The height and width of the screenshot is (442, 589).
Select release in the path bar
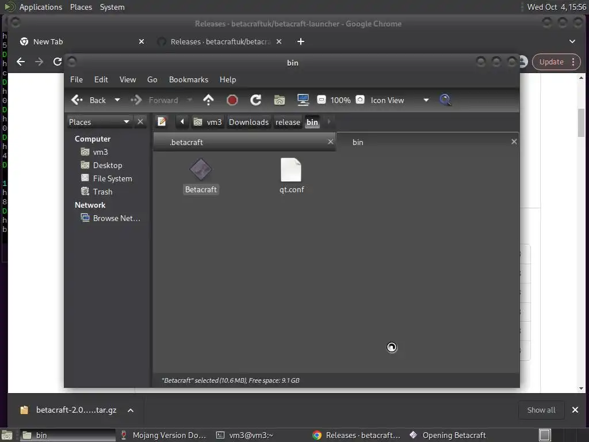point(288,122)
